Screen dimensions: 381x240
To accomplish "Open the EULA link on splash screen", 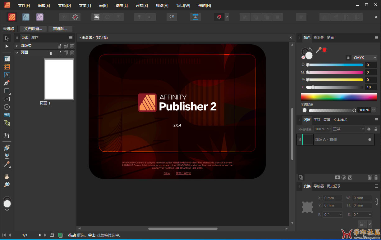I will (167, 173).
